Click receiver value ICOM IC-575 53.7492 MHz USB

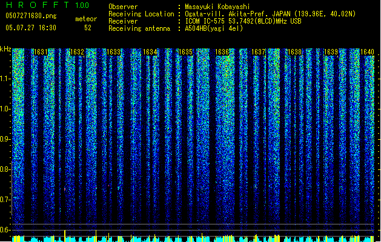tap(244, 21)
